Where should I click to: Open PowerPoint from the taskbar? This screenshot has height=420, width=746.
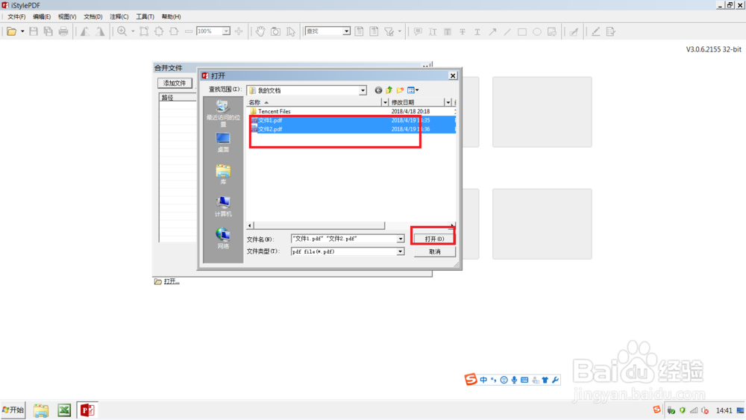[x=87, y=410]
